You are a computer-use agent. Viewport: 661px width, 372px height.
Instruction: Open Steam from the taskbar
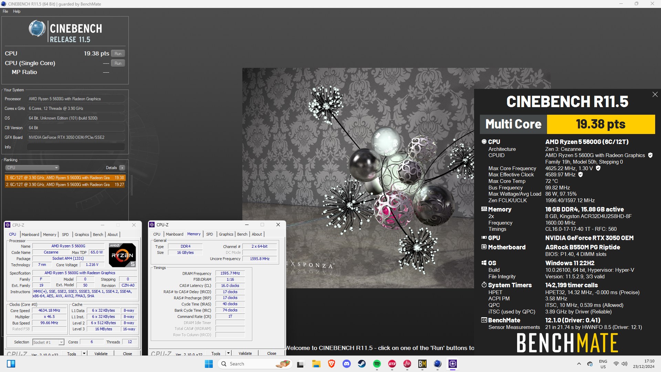tap(361, 364)
